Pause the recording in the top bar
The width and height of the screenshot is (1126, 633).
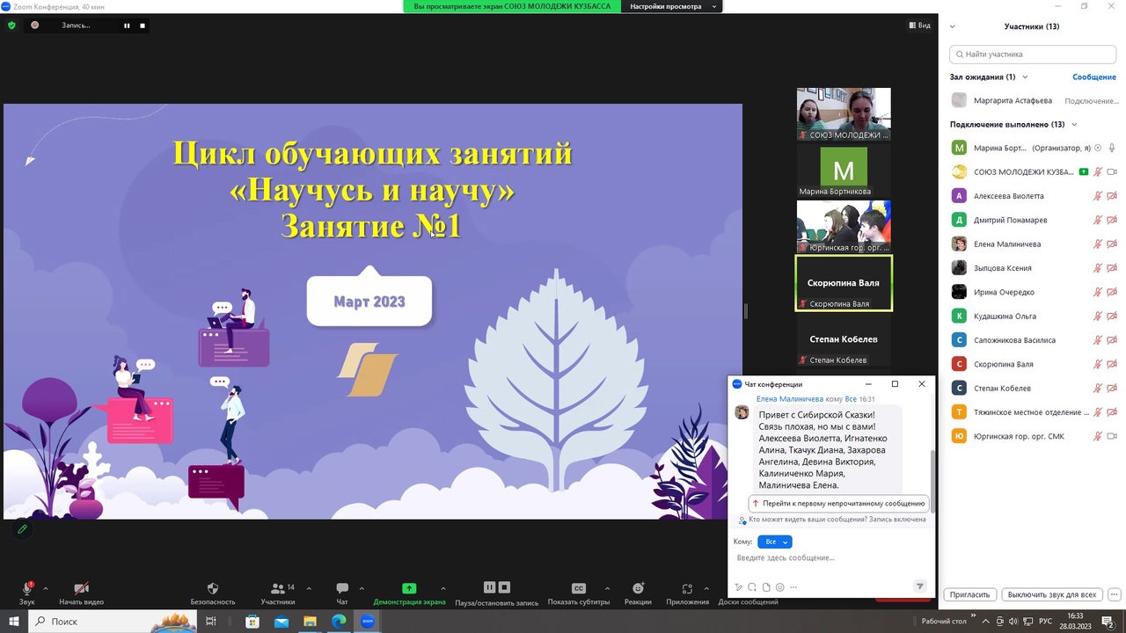[x=127, y=25]
